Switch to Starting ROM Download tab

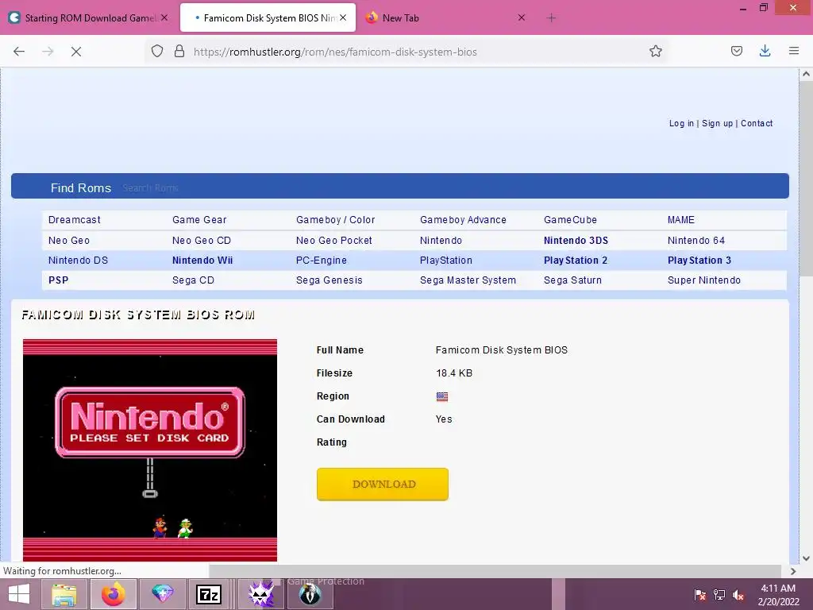[x=88, y=18]
